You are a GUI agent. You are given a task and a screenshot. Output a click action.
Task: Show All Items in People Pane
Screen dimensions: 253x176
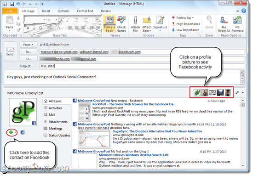55,101
